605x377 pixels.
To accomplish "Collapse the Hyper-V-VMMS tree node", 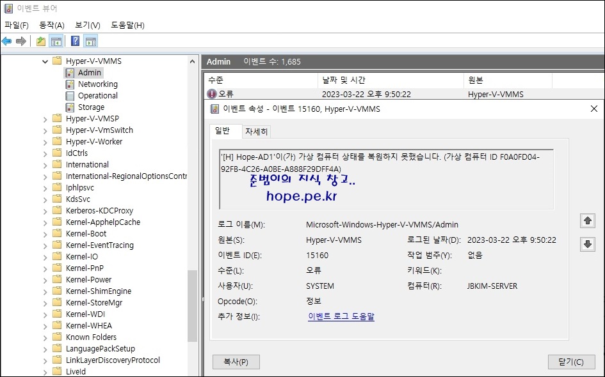I will click(x=45, y=61).
